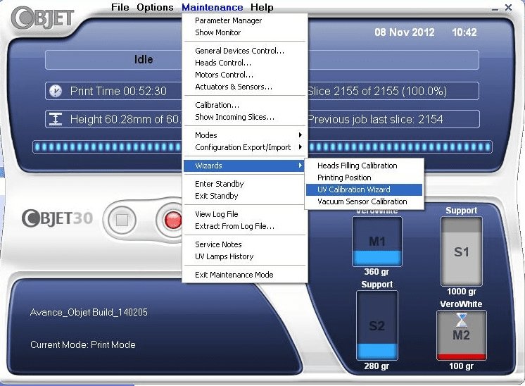Select Extract From Log File
Viewport: 525px width, 386px height.
pos(245,226)
